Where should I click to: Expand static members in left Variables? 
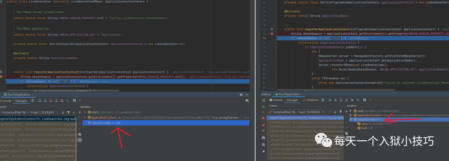(85, 112)
